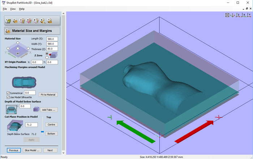
Task: Set Z Zero to bottom of material
Action: 47,57
